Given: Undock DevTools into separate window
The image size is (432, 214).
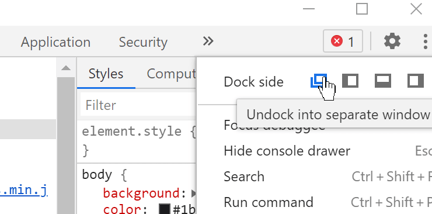Looking at the screenshot, I should coord(319,81).
